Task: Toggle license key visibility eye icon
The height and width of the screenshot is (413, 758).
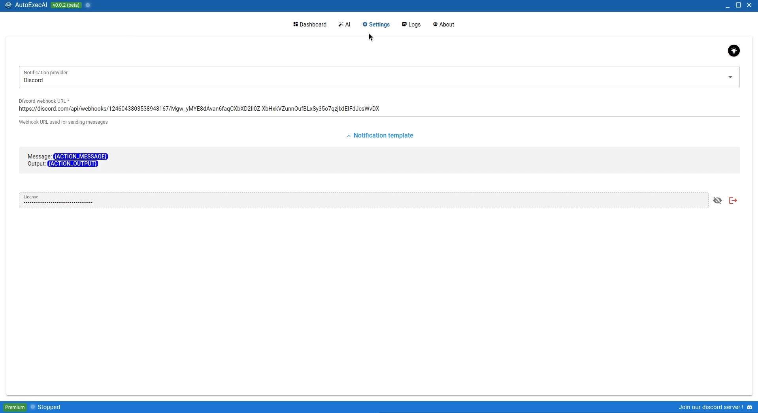Action: (718, 201)
